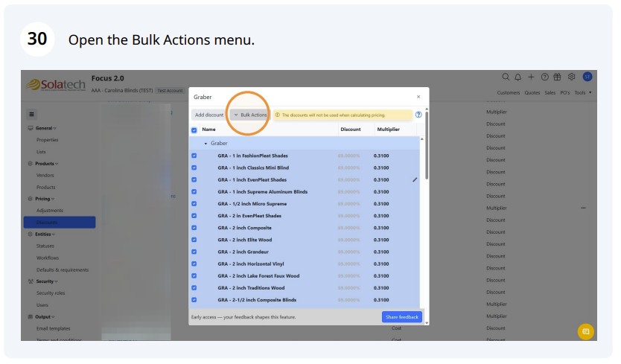Open Workflows in the sidebar
Viewport: 621px width, 364px height.
48,258
